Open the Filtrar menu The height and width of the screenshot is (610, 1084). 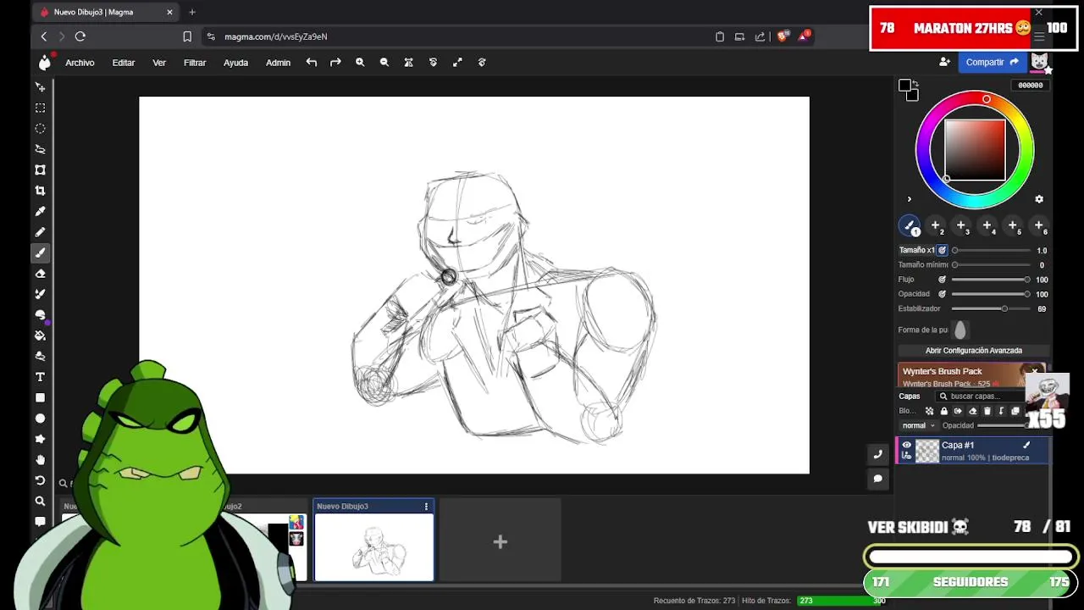tap(195, 63)
